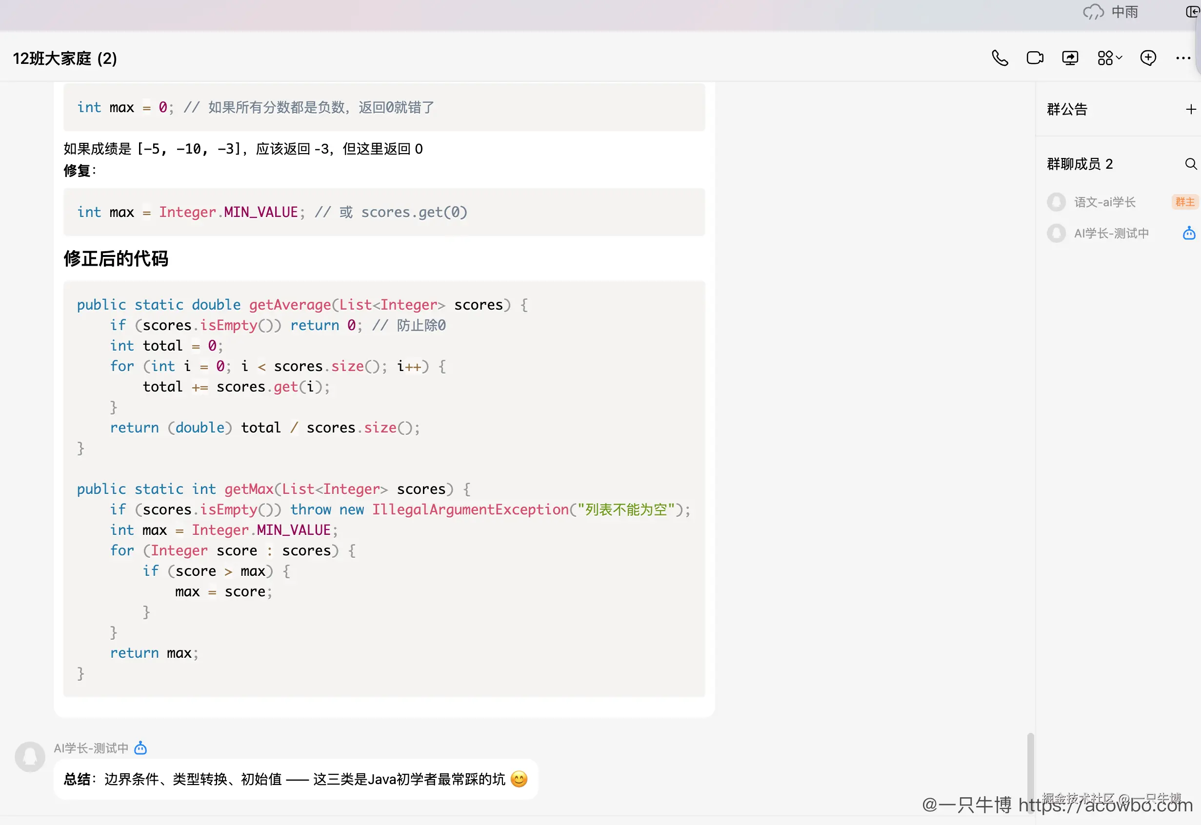Click the summary message bubble 总结
Image resolution: width=1201 pixels, height=825 pixels.
point(295,779)
